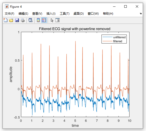Image resolution: width=146 pixels, height=131 pixels.
Task: Expand the 插入(I) menu
Action: [x=51, y=14]
